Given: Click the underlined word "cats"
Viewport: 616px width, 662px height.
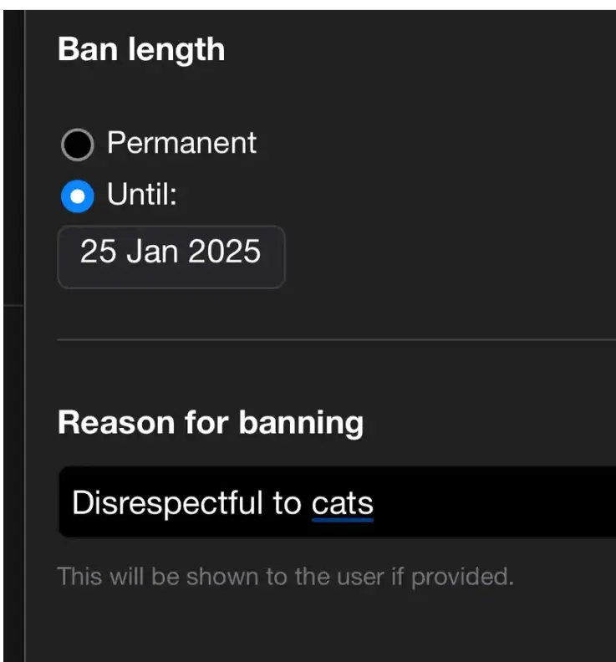Looking at the screenshot, I should [342, 503].
